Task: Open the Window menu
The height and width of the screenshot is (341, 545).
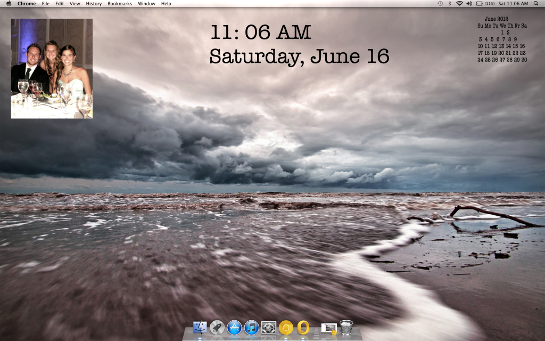Action: click(x=147, y=4)
